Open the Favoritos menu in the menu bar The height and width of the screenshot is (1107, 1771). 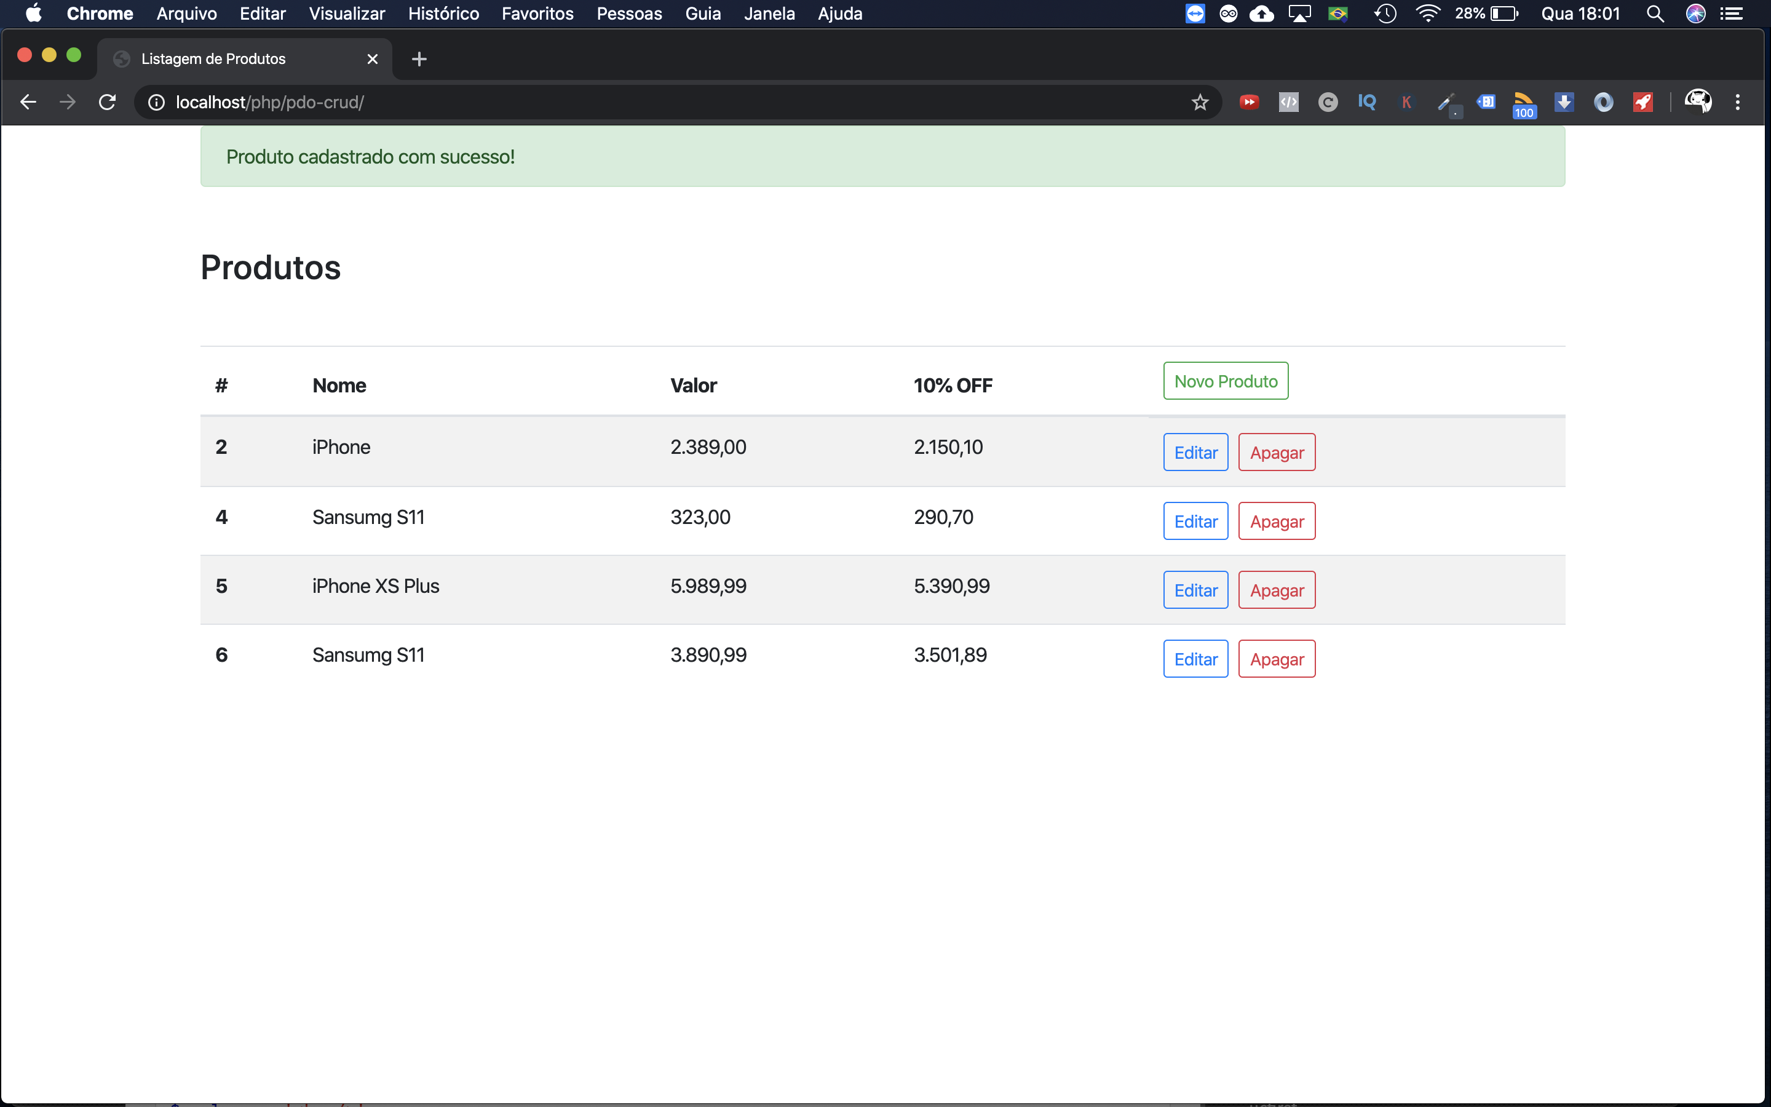[x=537, y=14]
